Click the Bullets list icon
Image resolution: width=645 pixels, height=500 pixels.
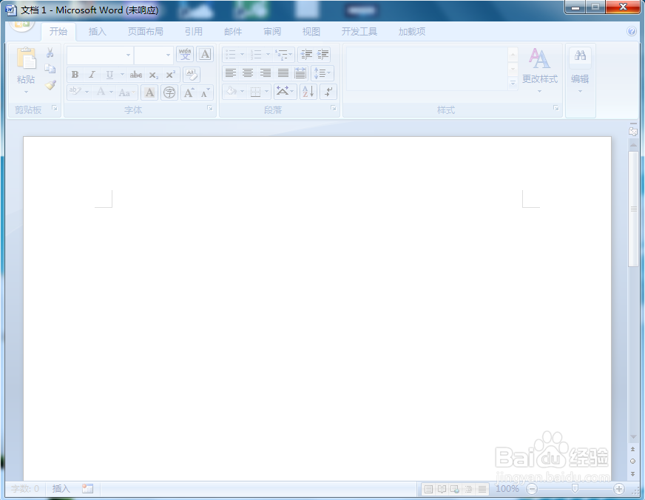(x=231, y=54)
